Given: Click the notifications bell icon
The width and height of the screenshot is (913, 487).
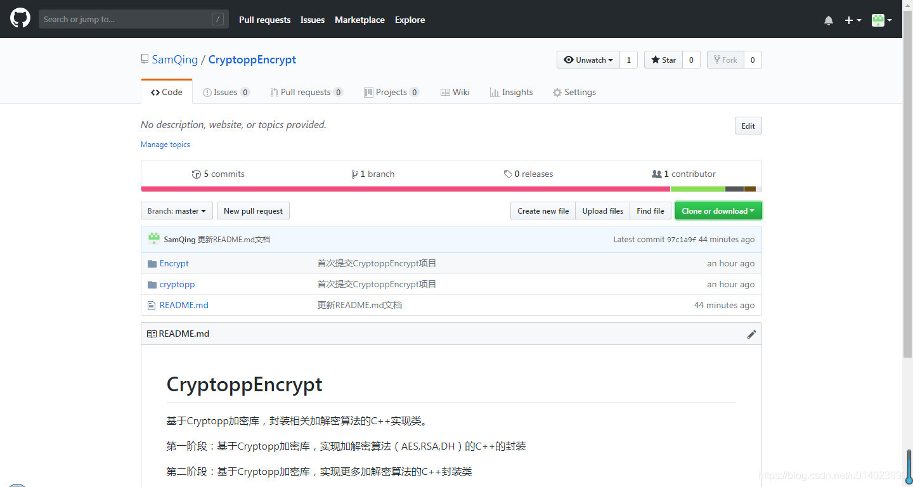Looking at the screenshot, I should coord(829,20).
